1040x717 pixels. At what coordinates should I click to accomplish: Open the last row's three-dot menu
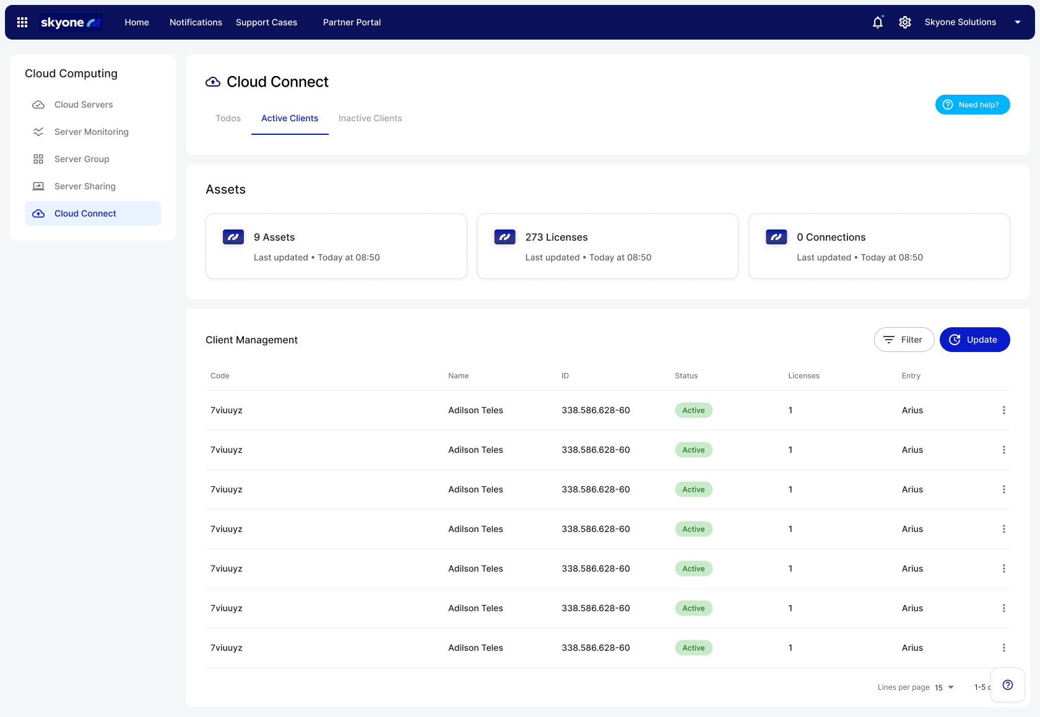(x=1003, y=648)
